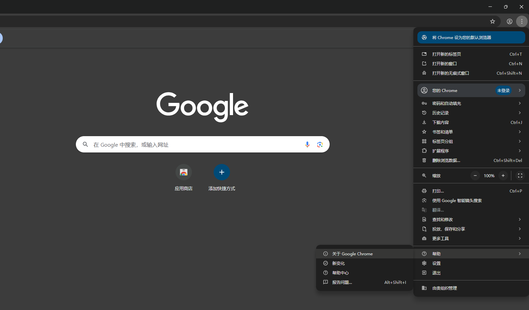
Task: Open 设置 settings
Action: pyautogui.click(x=471, y=263)
